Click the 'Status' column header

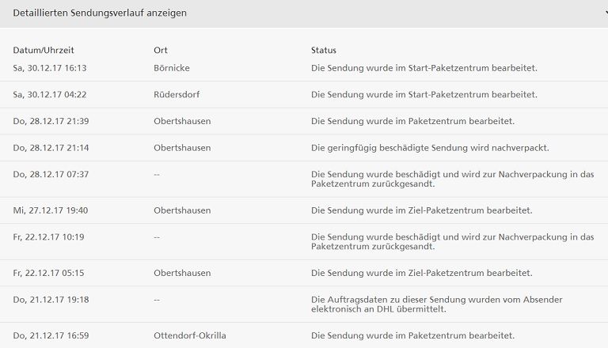coord(324,51)
